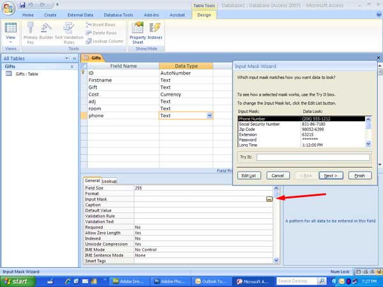Click the Input Mask build button
Image resolution: width=383 pixels, height=287 pixels.
click(x=269, y=199)
